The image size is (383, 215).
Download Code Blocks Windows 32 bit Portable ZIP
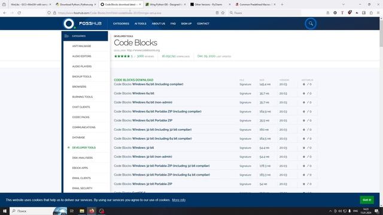point(143,184)
